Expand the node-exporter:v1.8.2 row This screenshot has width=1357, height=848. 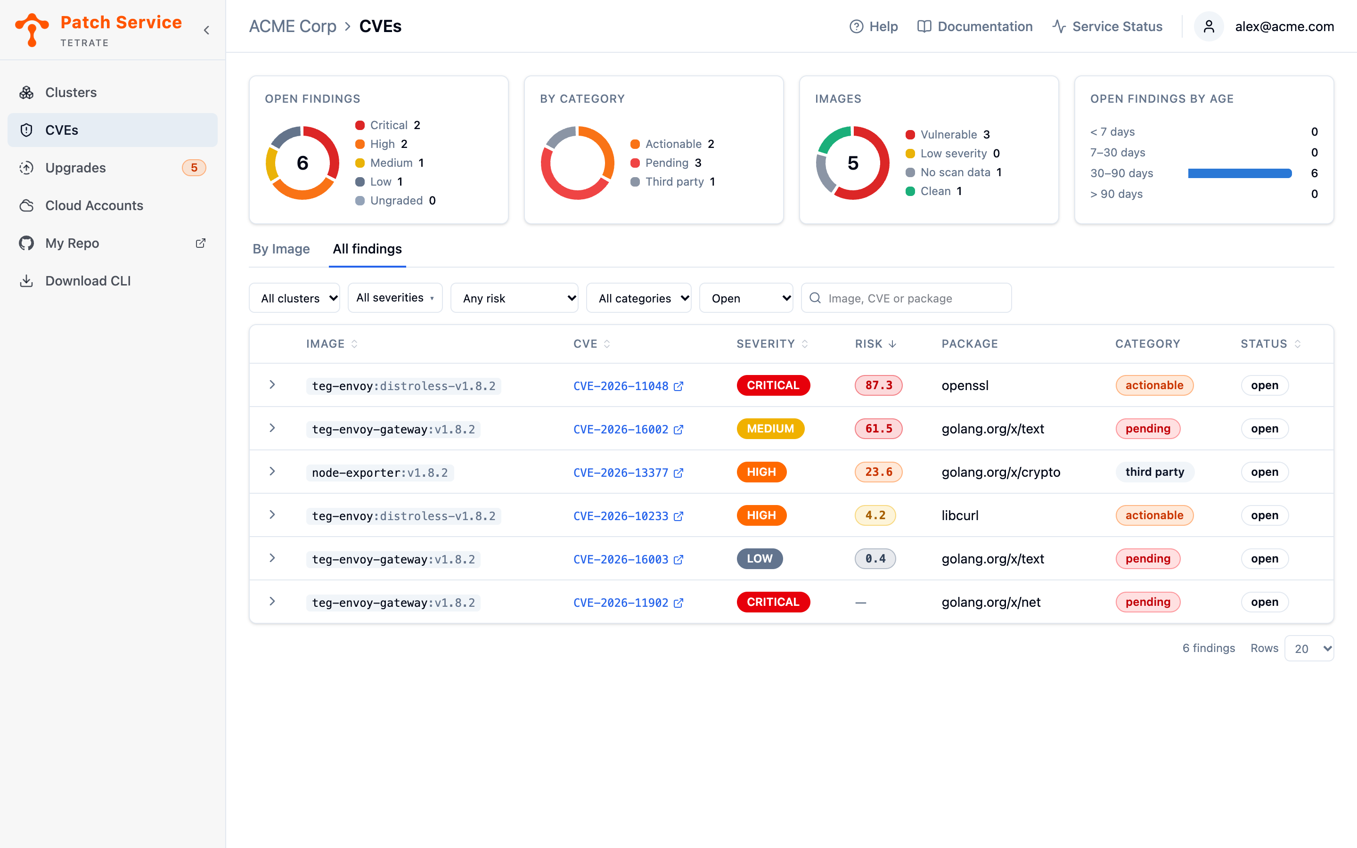[272, 472]
